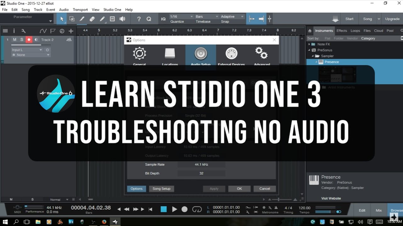Switch to the Effects browser tab
The height and width of the screenshot is (226, 403).
(x=342, y=31)
